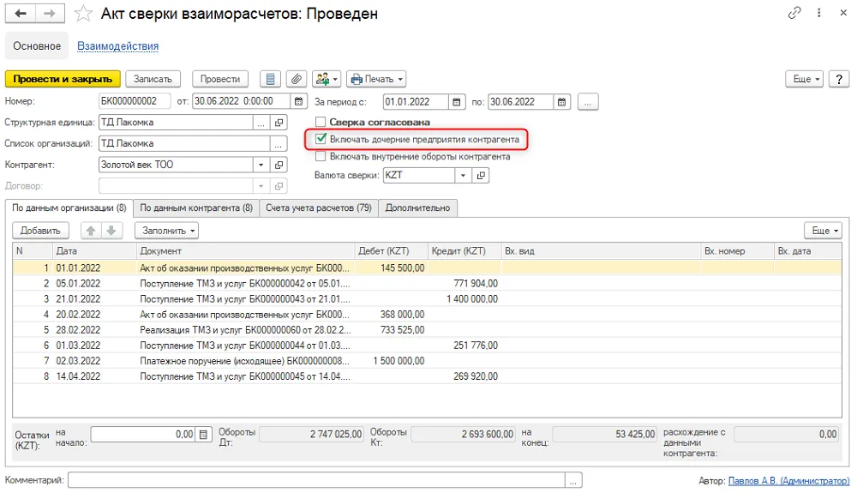
Task: Open document movements report icon
Action: click(270, 79)
